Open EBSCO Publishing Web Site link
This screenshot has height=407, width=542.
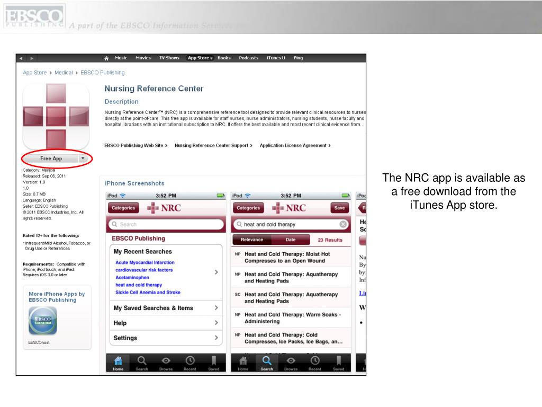(x=136, y=146)
